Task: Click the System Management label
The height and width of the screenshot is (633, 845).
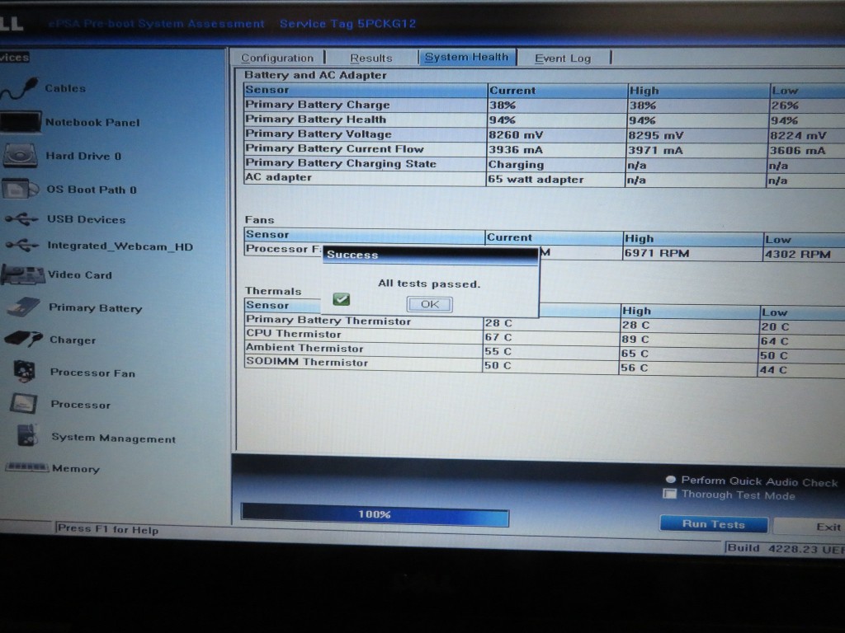Action: click(x=114, y=438)
